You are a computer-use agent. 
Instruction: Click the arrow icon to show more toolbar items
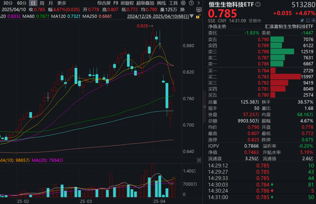coord(199,3)
